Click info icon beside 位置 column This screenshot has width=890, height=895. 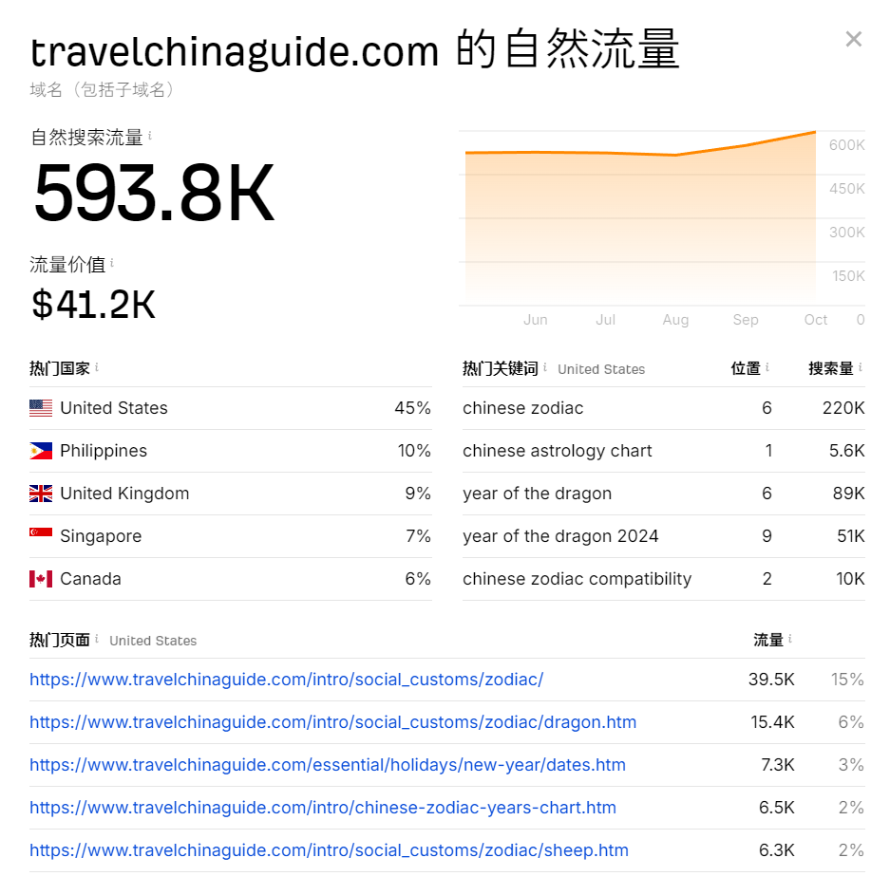[767, 367]
